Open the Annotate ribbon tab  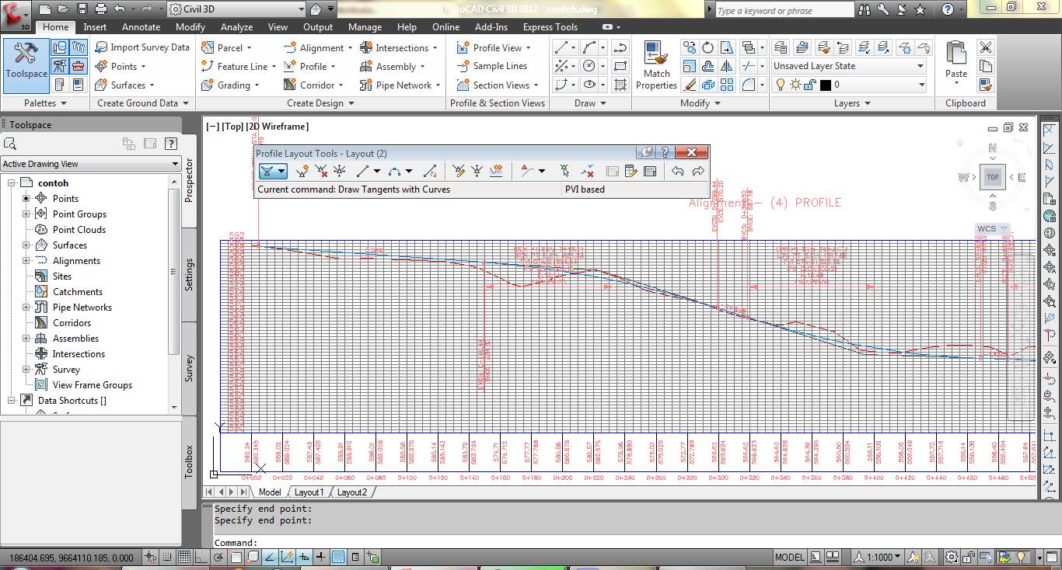point(141,26)
